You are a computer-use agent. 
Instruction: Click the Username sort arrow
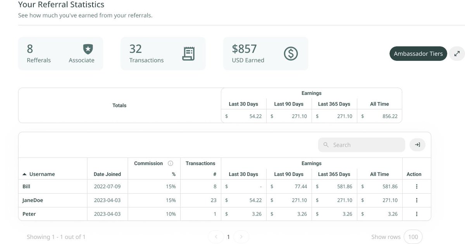coord(24,174)
